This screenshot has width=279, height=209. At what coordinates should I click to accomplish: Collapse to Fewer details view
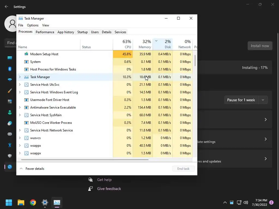[x=32, y=169]
